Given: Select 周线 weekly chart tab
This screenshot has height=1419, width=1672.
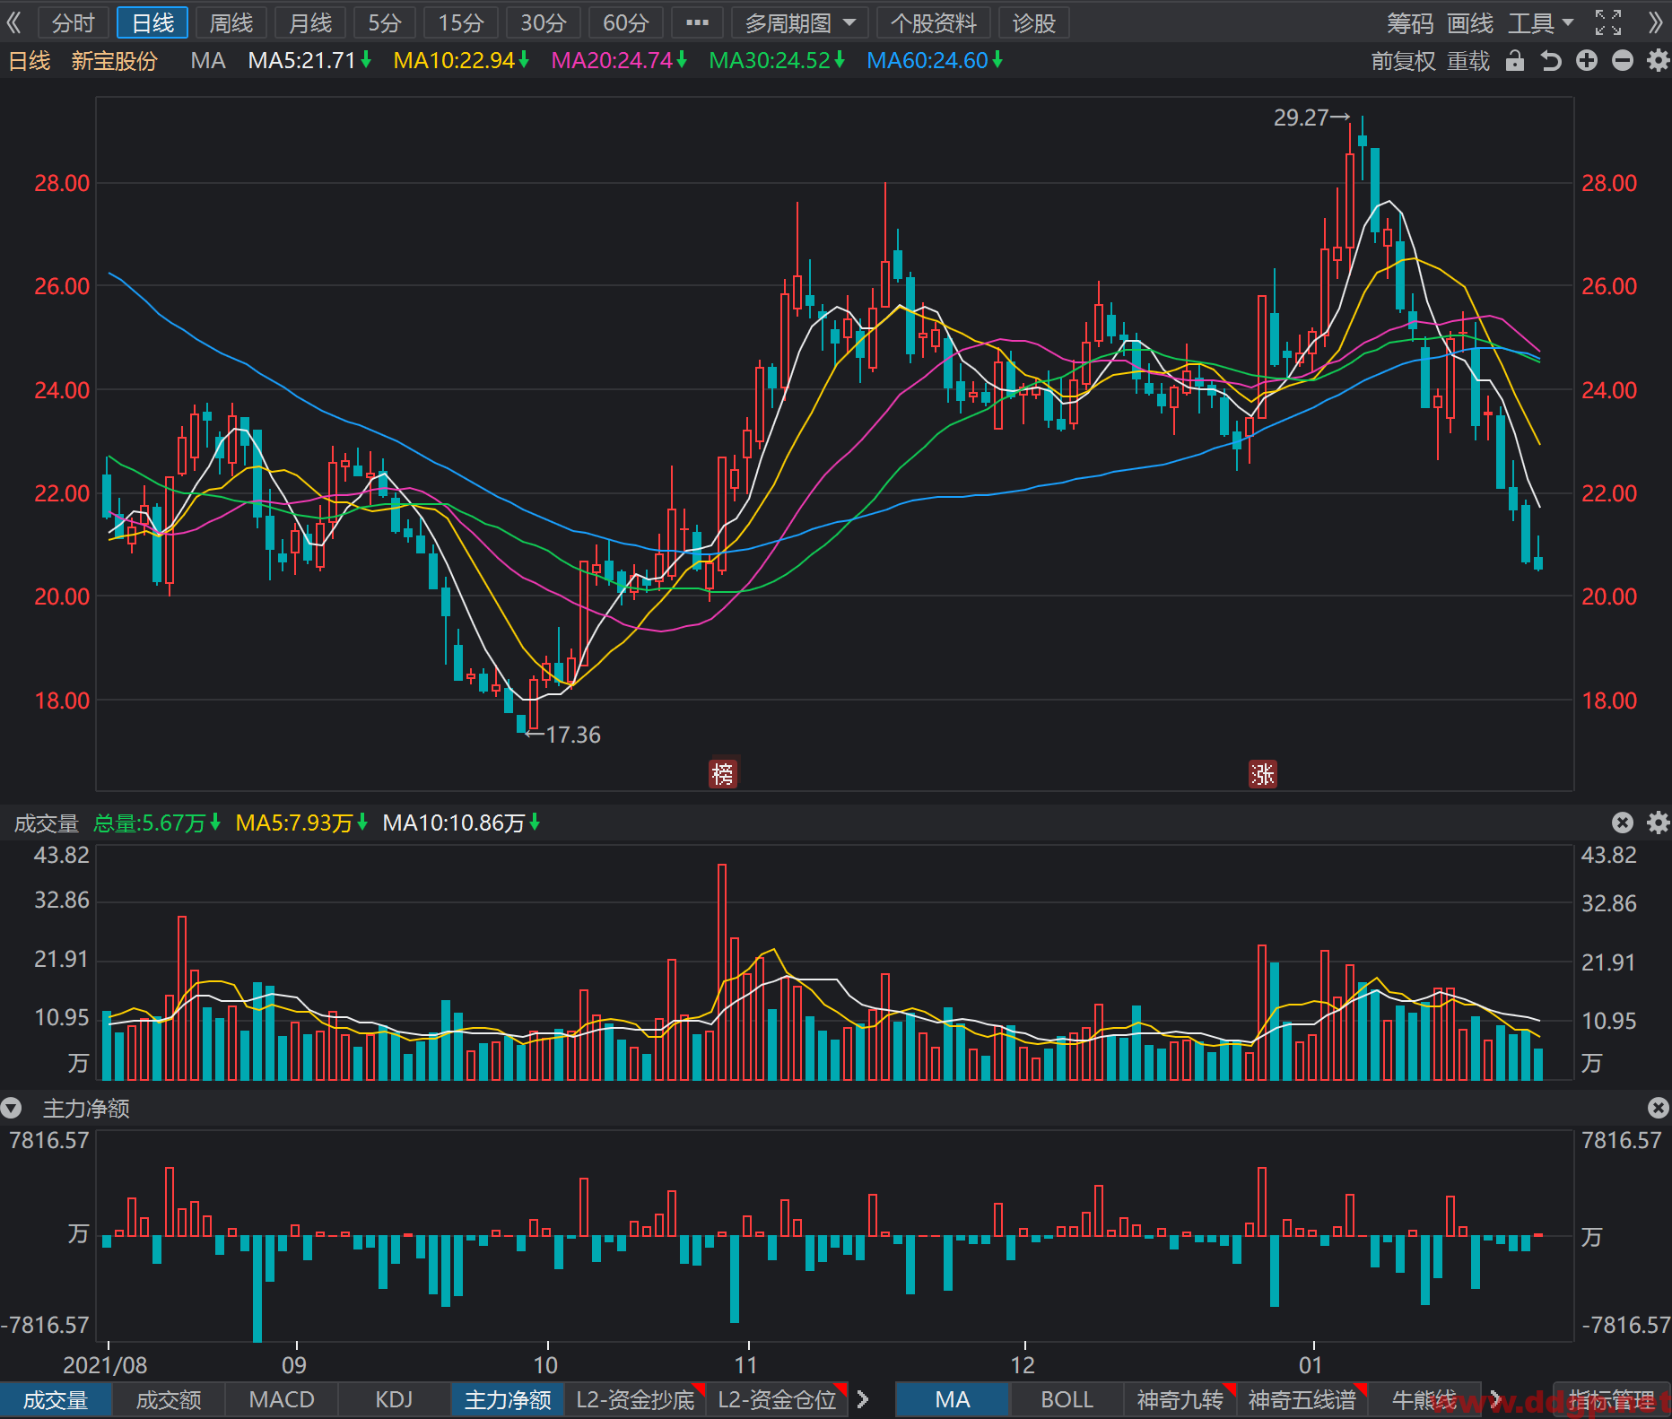Looking at the screenshot, I should click(x=231, y=22).
